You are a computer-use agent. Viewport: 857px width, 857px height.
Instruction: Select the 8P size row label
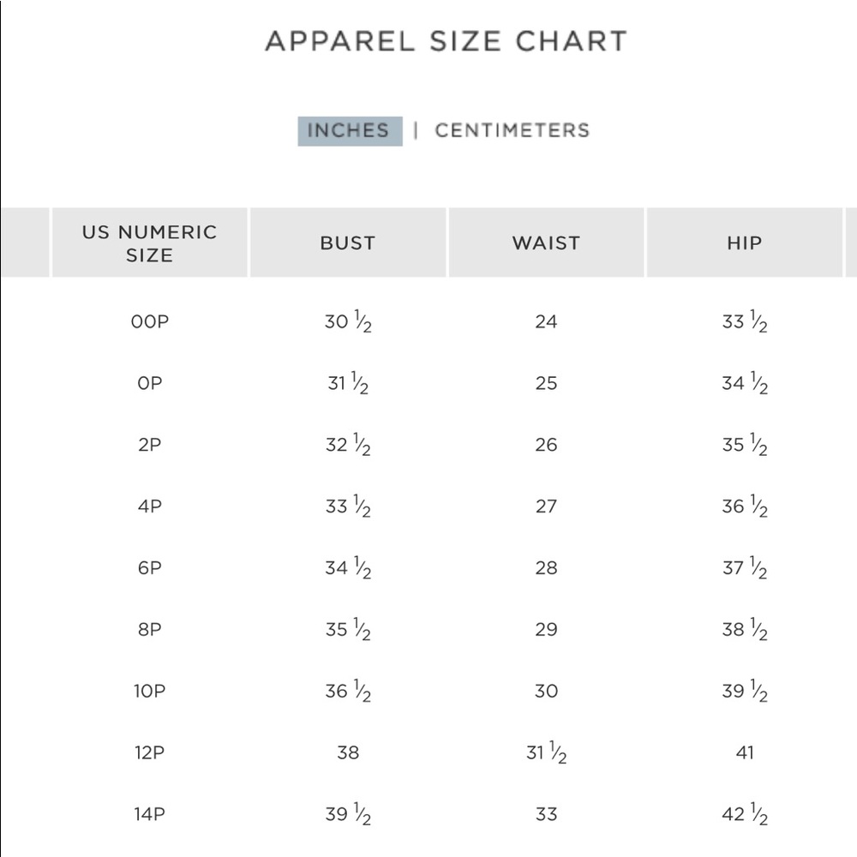pyautogui.click(x=150, y=630)
